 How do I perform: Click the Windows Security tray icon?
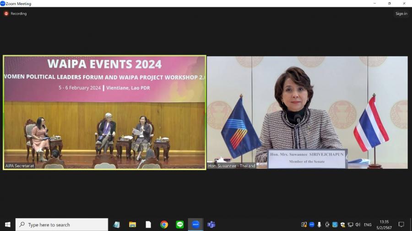(x=342, y=225)
